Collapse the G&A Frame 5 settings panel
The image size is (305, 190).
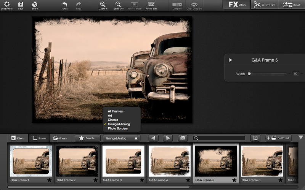pos(230,60)
